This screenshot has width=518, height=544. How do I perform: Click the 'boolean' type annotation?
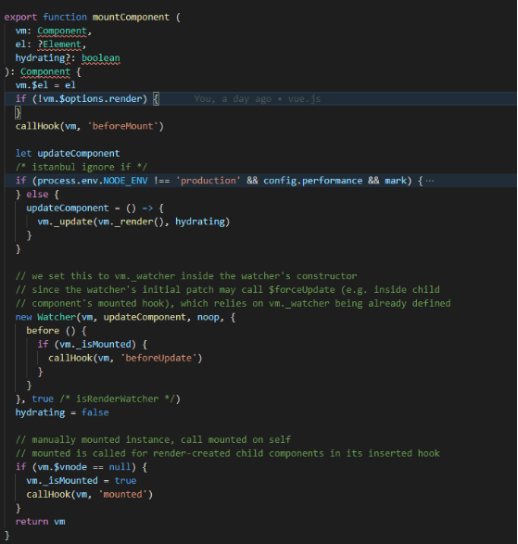(x=101, y=58)
